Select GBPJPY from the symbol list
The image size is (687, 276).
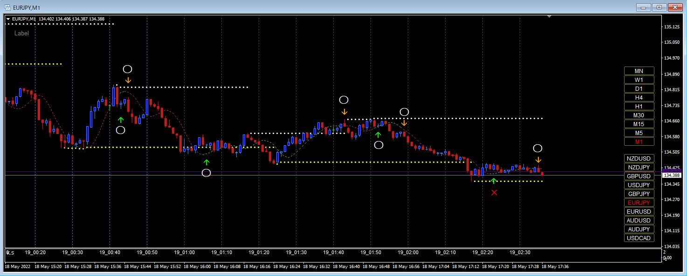(x=639, y=194)
